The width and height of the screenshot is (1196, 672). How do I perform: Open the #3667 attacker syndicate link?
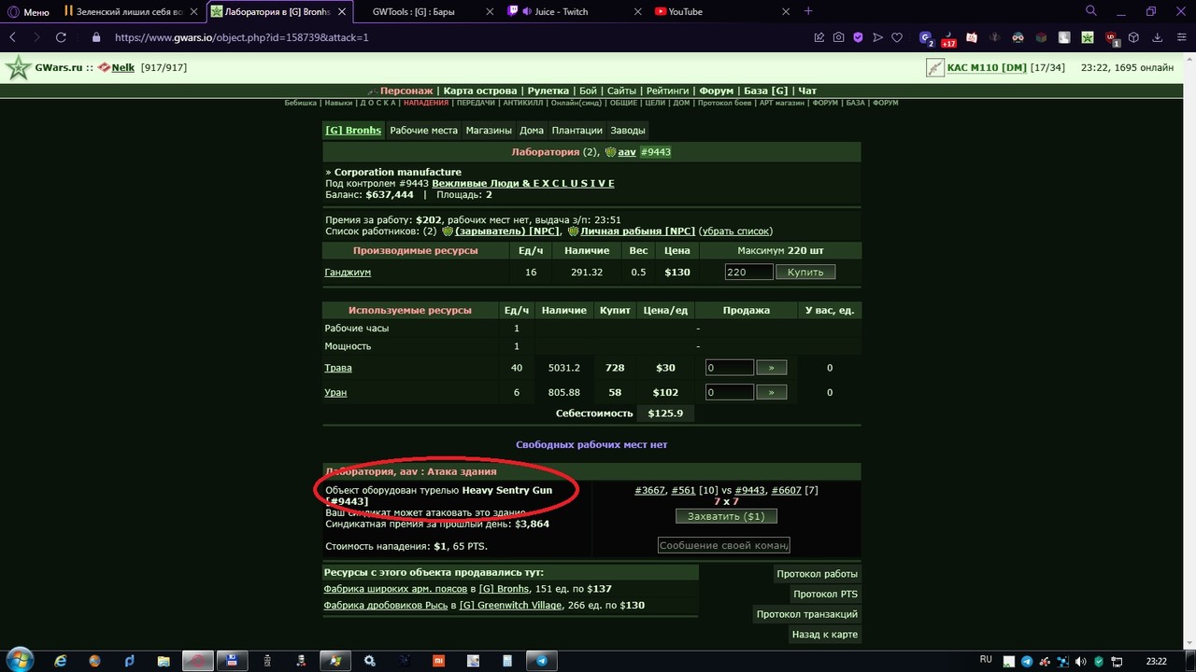coord(650,490)
